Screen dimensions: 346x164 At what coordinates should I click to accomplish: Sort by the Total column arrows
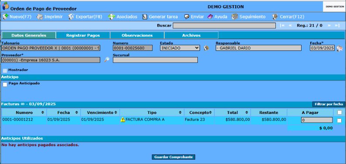247,113
